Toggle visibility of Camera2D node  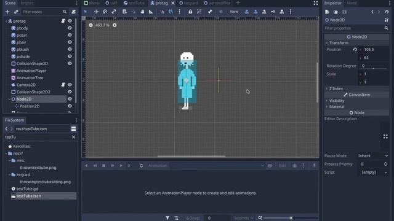[x=70, y=85]
